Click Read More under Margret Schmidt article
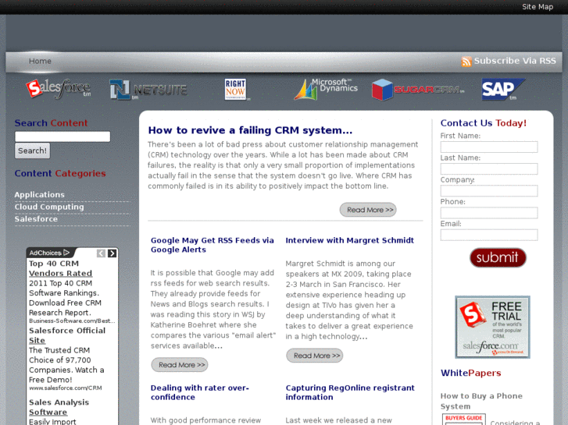This screenshot has height=425, width=568. tap(314, 356)
